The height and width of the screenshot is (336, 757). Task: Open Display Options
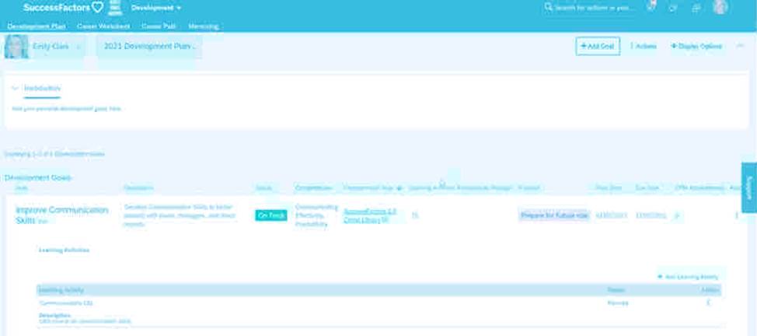tap(696, 47)
